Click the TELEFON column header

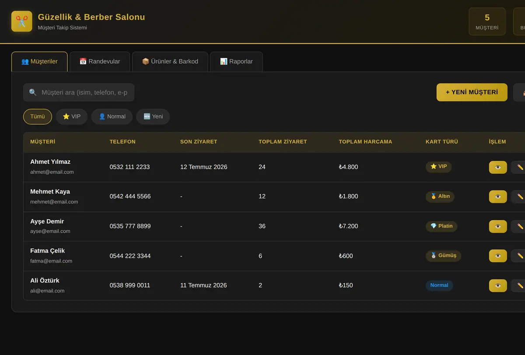122,142
